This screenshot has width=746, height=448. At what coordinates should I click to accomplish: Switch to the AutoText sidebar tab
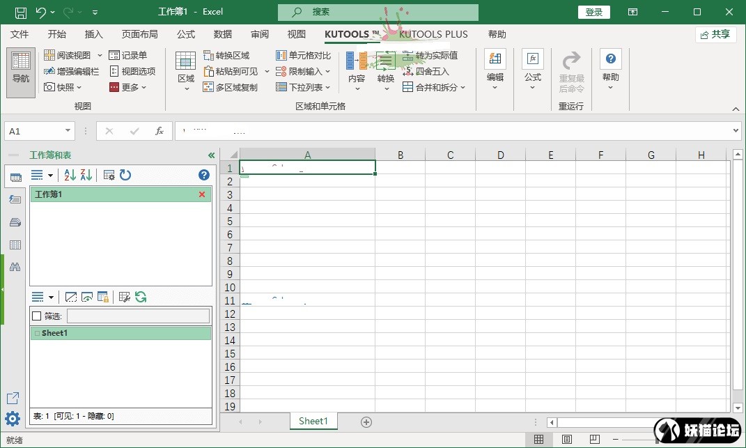pyautogui.click(x=15, y=199)
